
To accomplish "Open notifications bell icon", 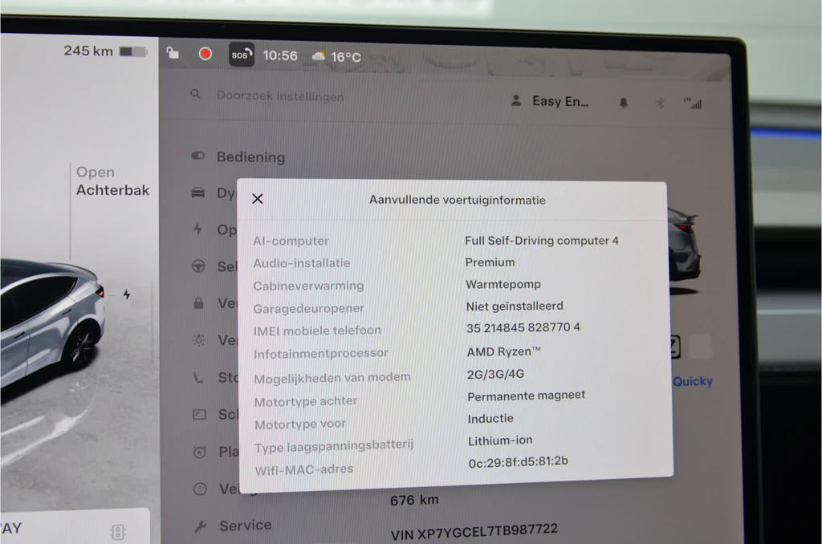I will pos(623,103).
